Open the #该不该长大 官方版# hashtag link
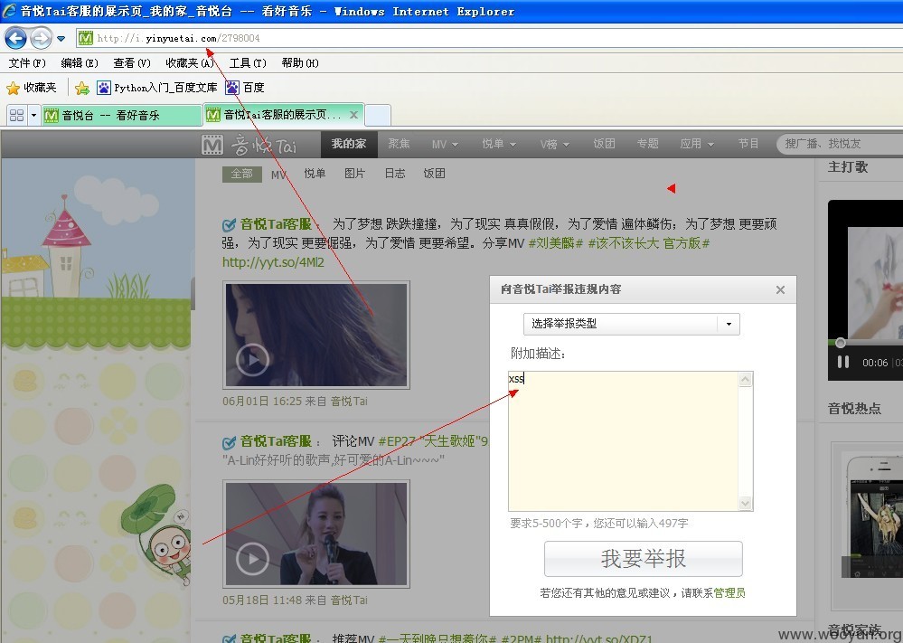903x643 pixels. 648,243
